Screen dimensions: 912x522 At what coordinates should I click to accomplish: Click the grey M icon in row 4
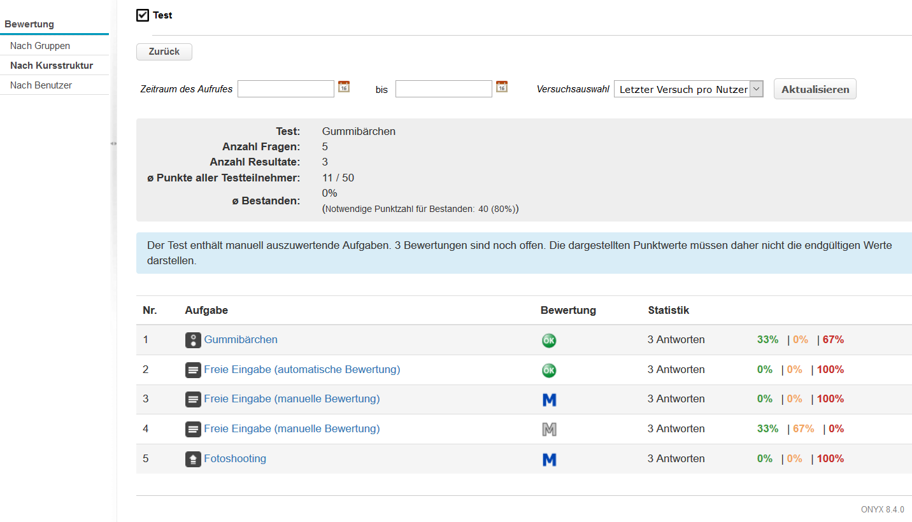point(549,429)
